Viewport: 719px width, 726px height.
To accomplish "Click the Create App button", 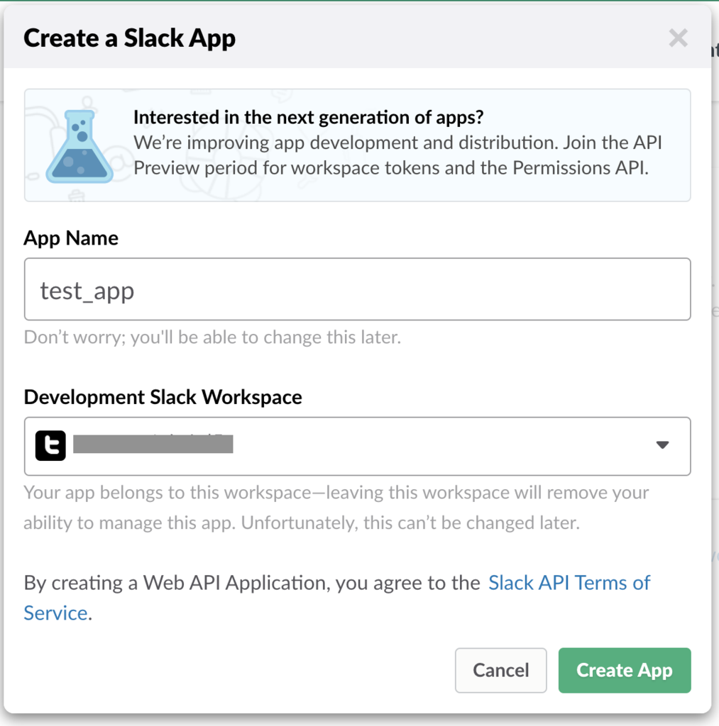I will click(x=624, y=670).
